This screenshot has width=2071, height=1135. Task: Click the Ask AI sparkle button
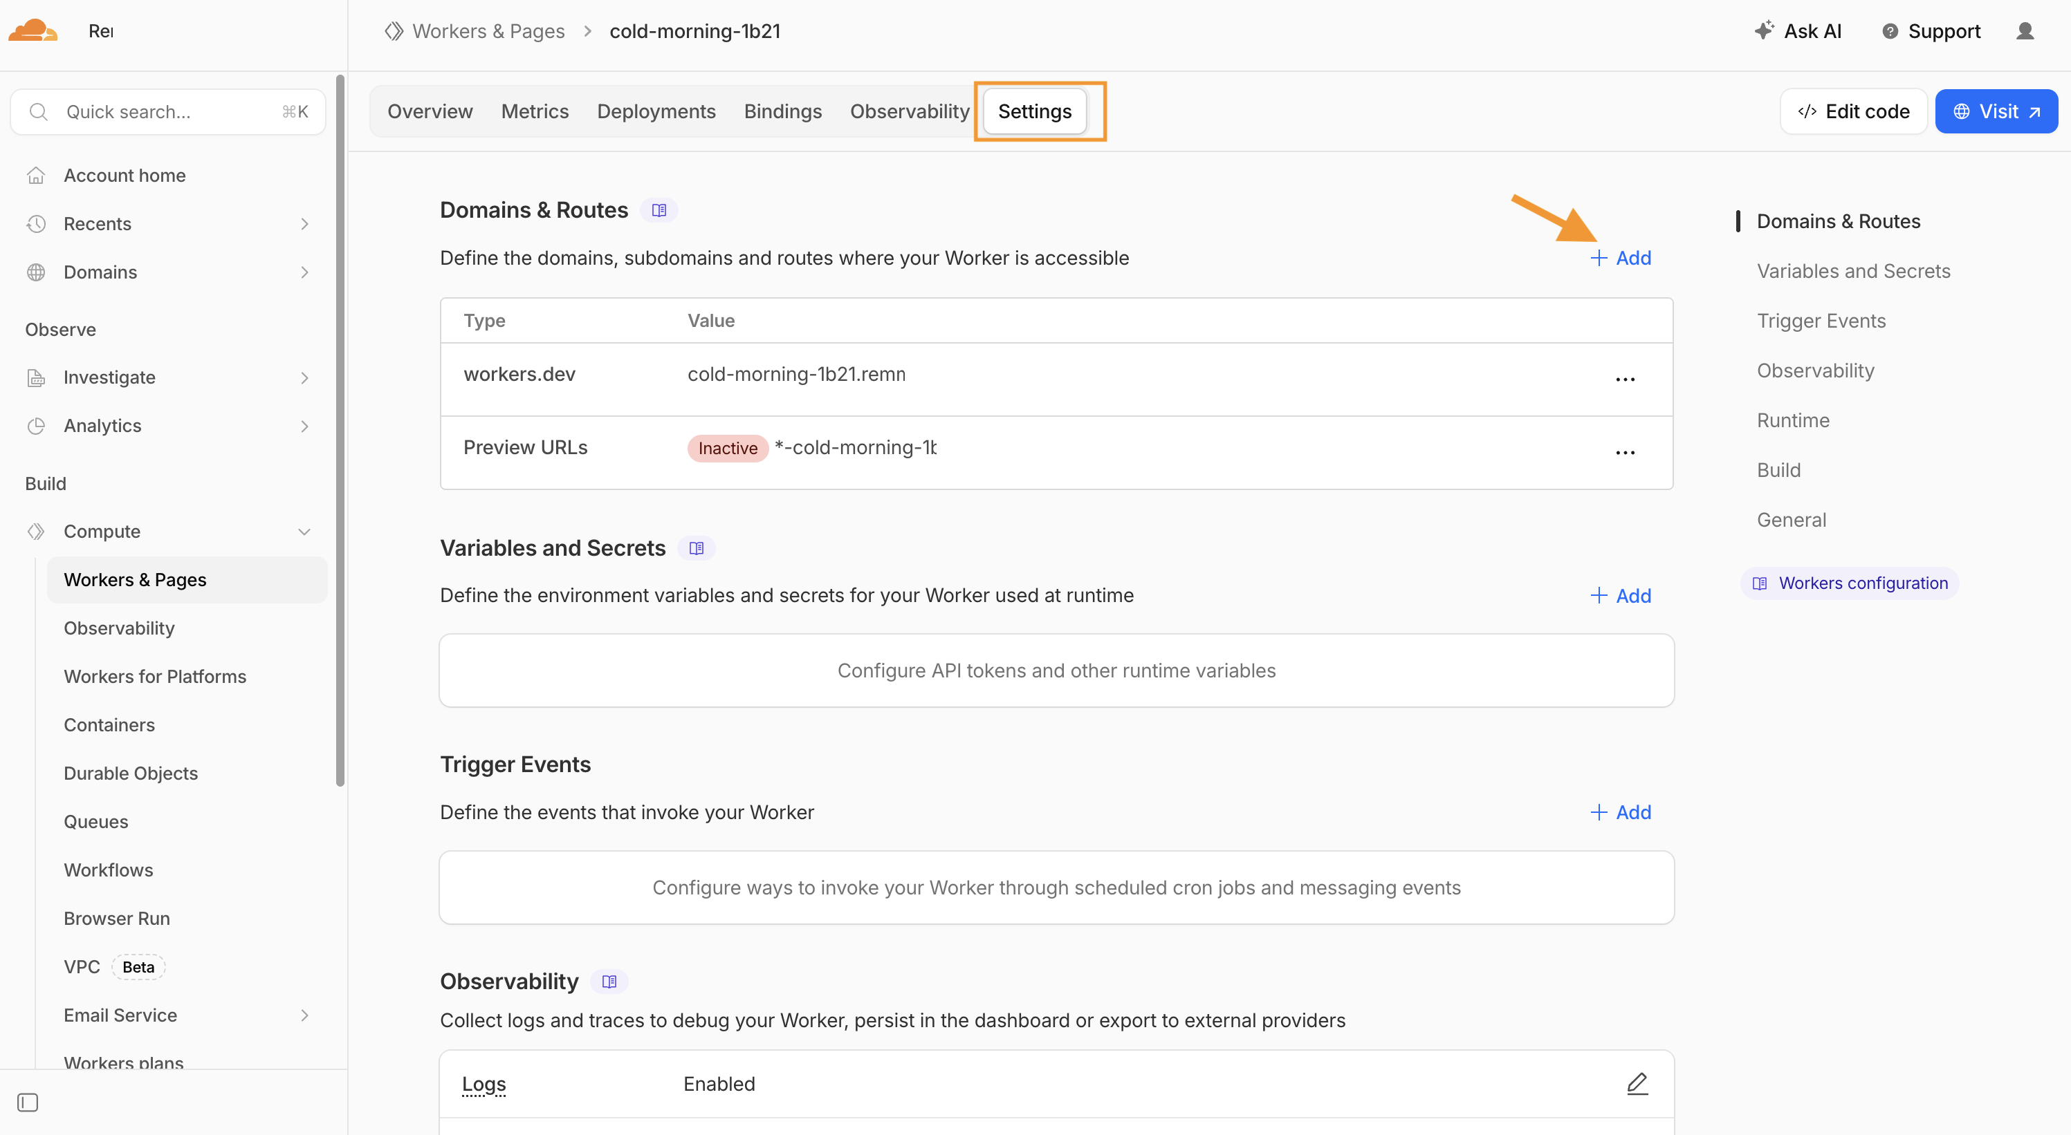[1798, 31]
